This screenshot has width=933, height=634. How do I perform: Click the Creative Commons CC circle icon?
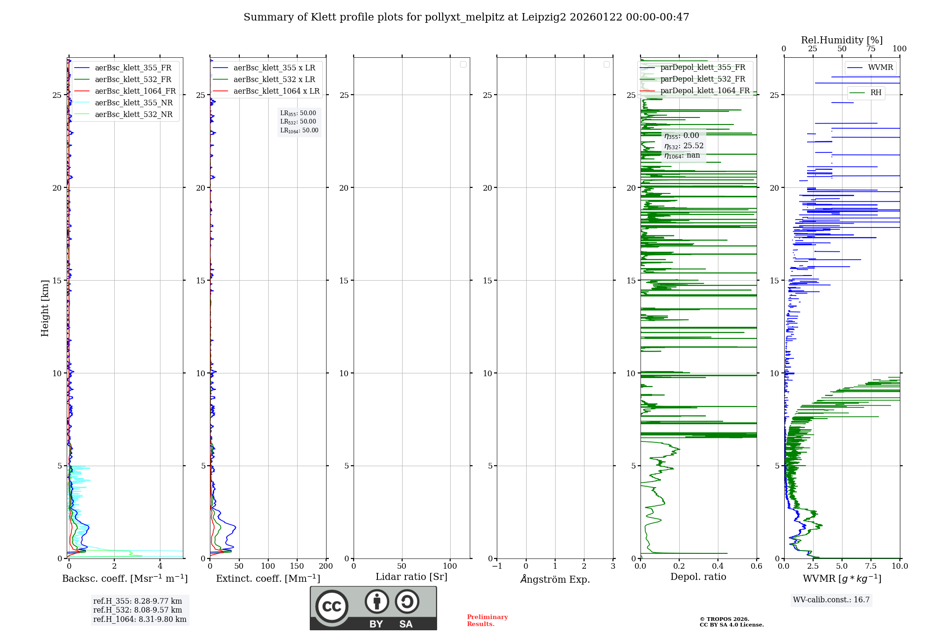(332, 606)
